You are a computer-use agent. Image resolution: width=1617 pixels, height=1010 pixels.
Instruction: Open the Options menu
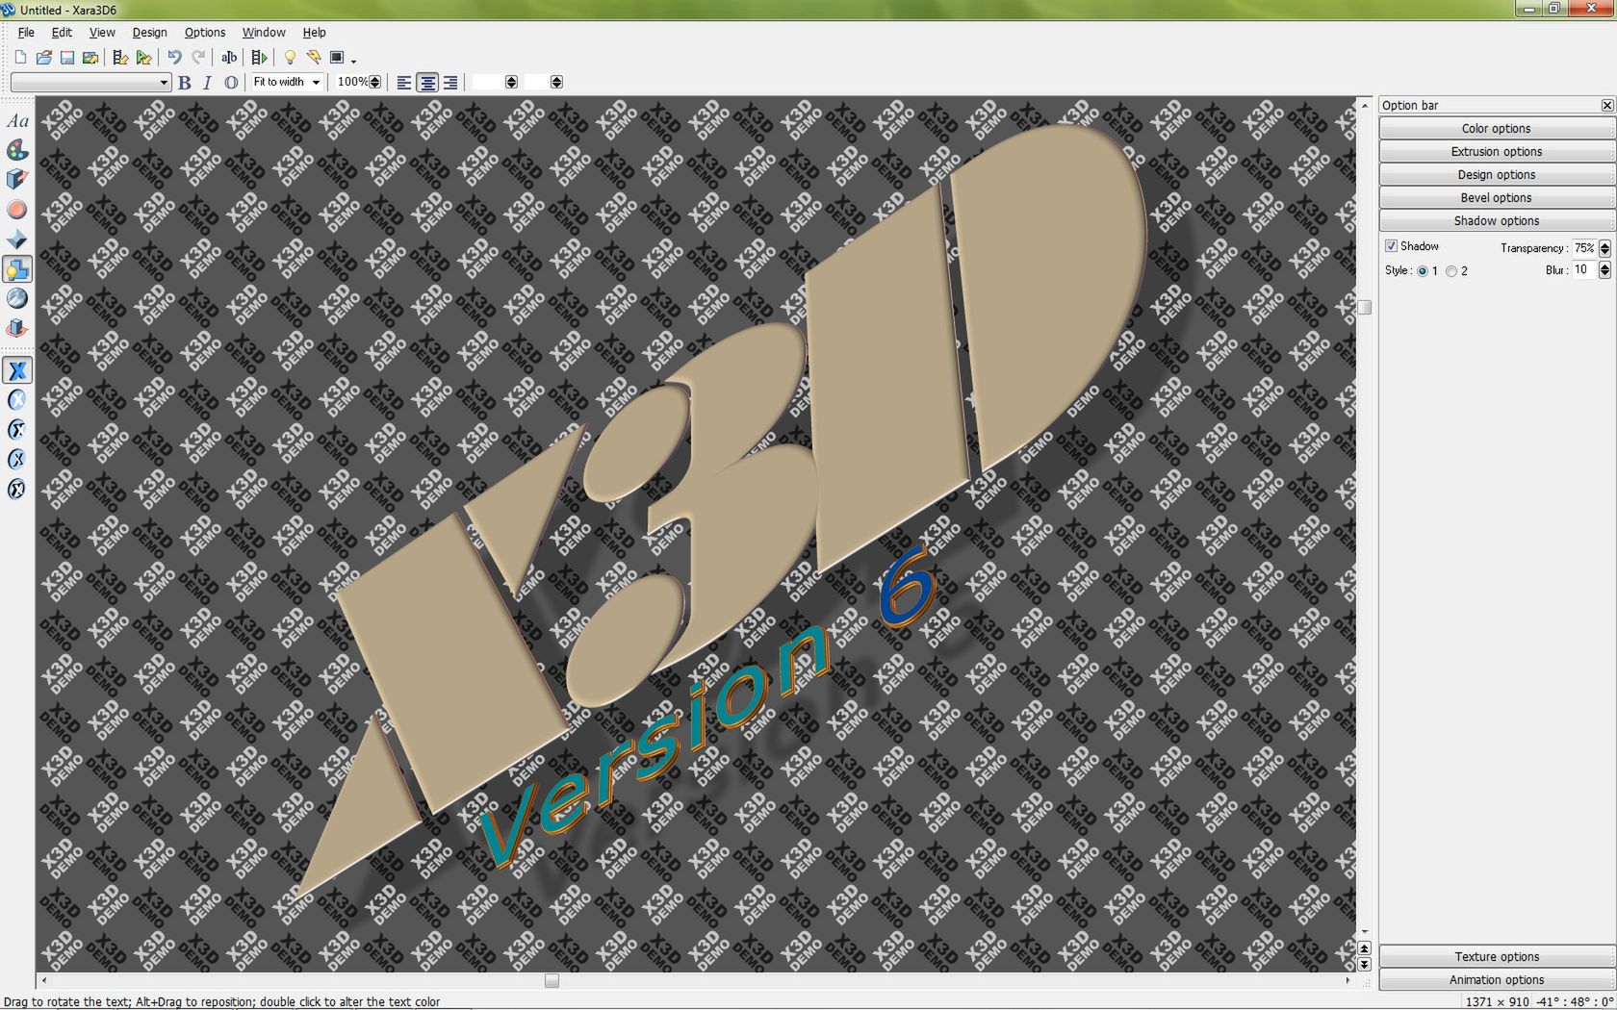pyautogui.click(x=205, y=33)
